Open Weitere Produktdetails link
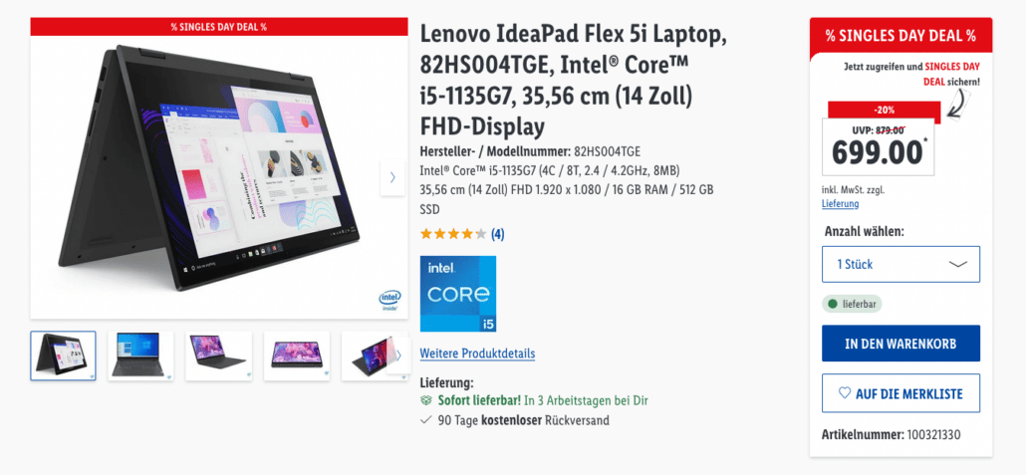This screenshot has width=1026, height=475. [477, 354]
